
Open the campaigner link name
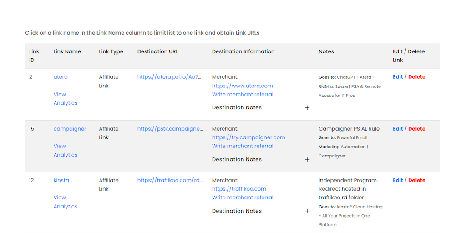pos(70,129)
